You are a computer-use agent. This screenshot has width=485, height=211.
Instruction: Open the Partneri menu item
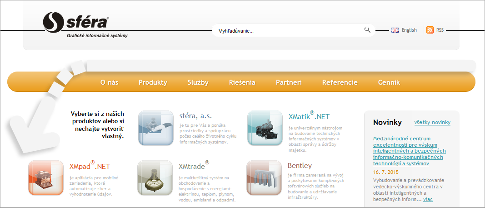point(289,82)
